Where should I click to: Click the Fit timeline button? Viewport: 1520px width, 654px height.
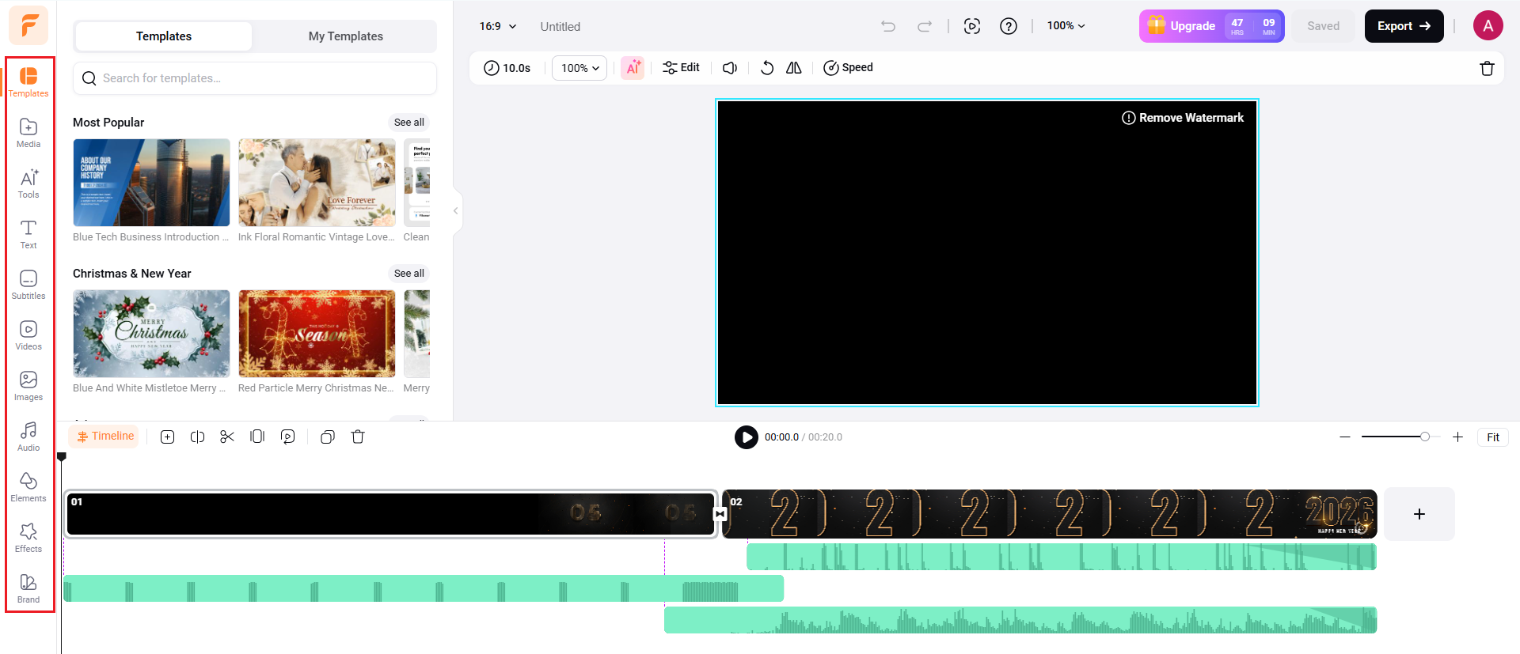click(x=1493, y=437)
